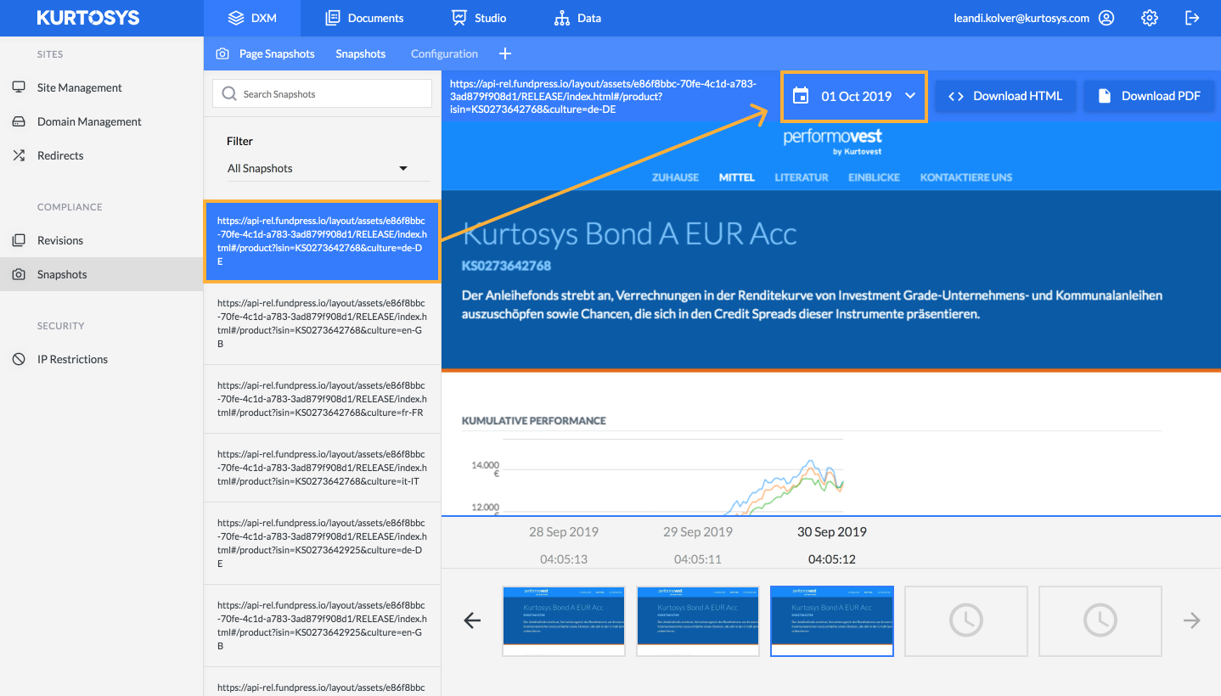Screen dimensions: 1221x696
Task: Click the Revisions icon in sidebar
Action: tap(19, 240)
